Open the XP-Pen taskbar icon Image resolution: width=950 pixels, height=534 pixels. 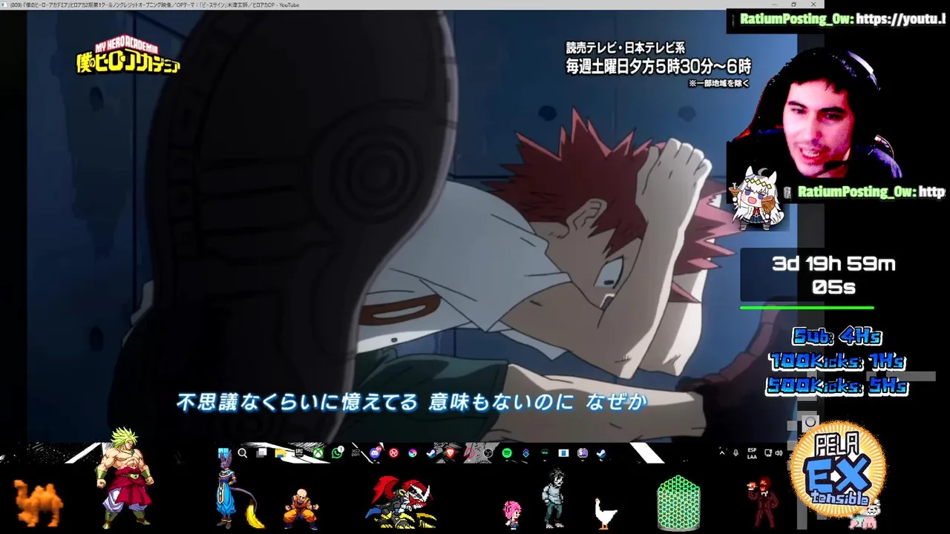click(x=356, y=453)
